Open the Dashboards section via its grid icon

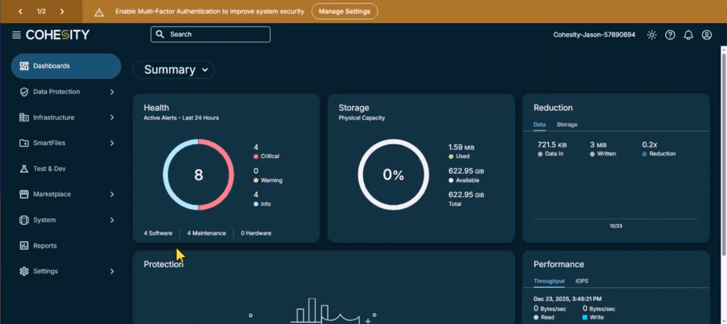[x=23, y=66]
